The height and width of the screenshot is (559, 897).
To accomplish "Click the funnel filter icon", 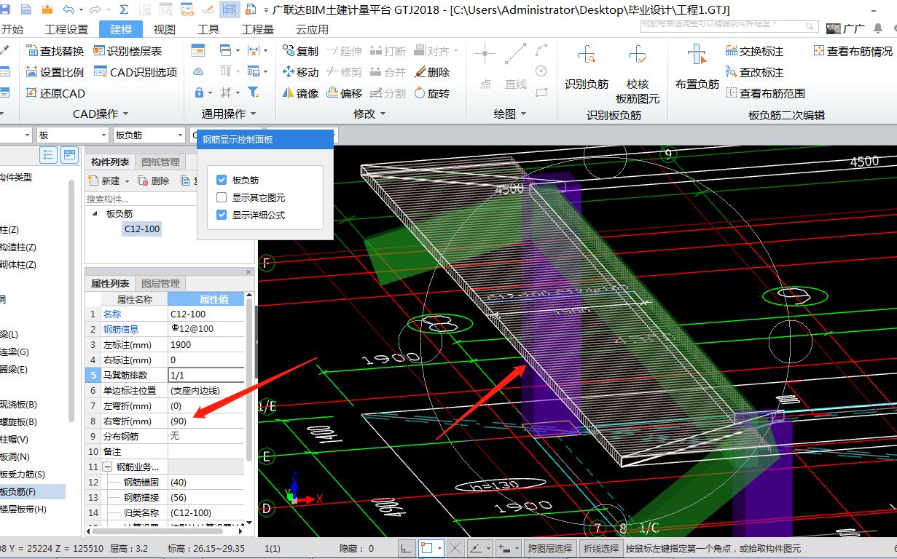I will click(253, 92).
